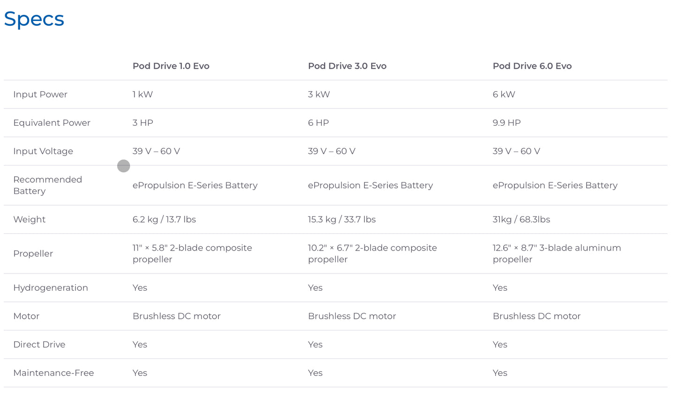Click the Input Voltage row label
Screen dimensions: 677x409
click(43, 151)
